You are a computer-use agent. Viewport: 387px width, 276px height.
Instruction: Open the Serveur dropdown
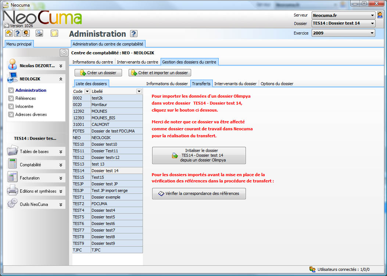[x=372, y=15]
